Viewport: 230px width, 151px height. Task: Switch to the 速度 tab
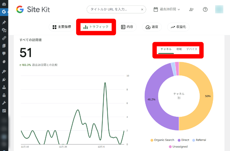(x=152, y=27)
